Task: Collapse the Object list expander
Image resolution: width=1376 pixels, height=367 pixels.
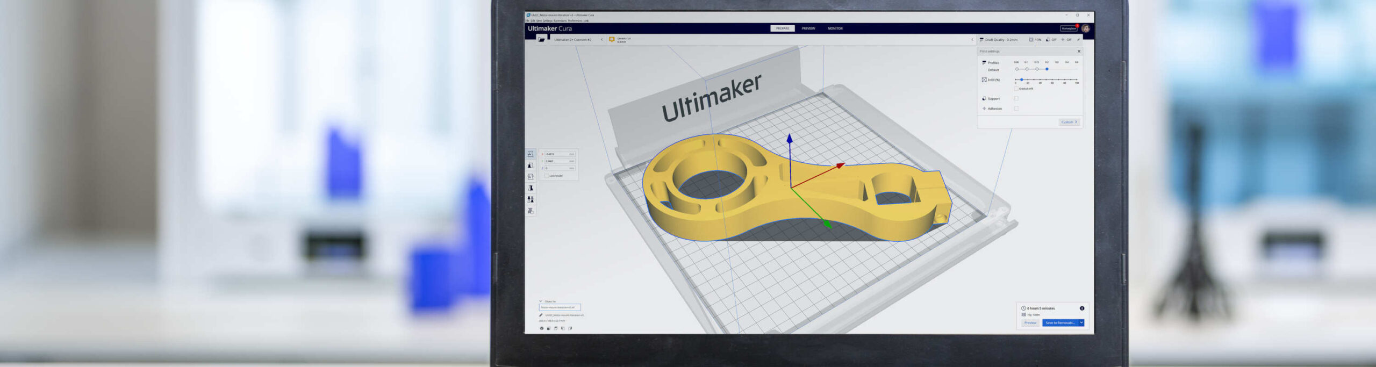Action: pos(541,301)
